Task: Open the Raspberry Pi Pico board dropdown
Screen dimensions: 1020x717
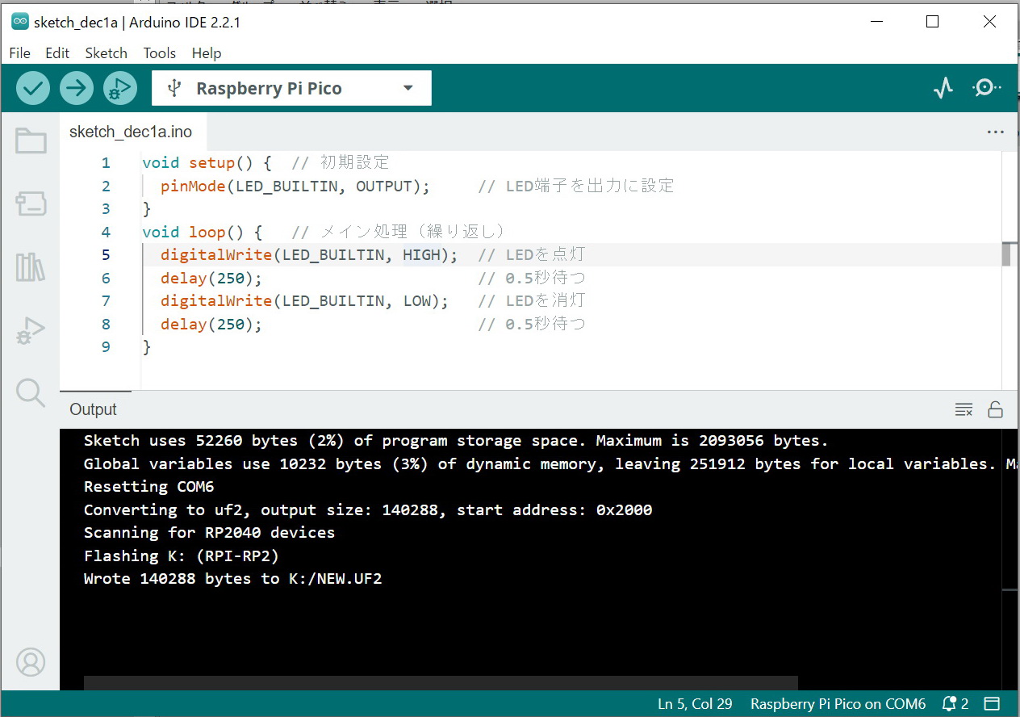Action: [x=291, y=88]
